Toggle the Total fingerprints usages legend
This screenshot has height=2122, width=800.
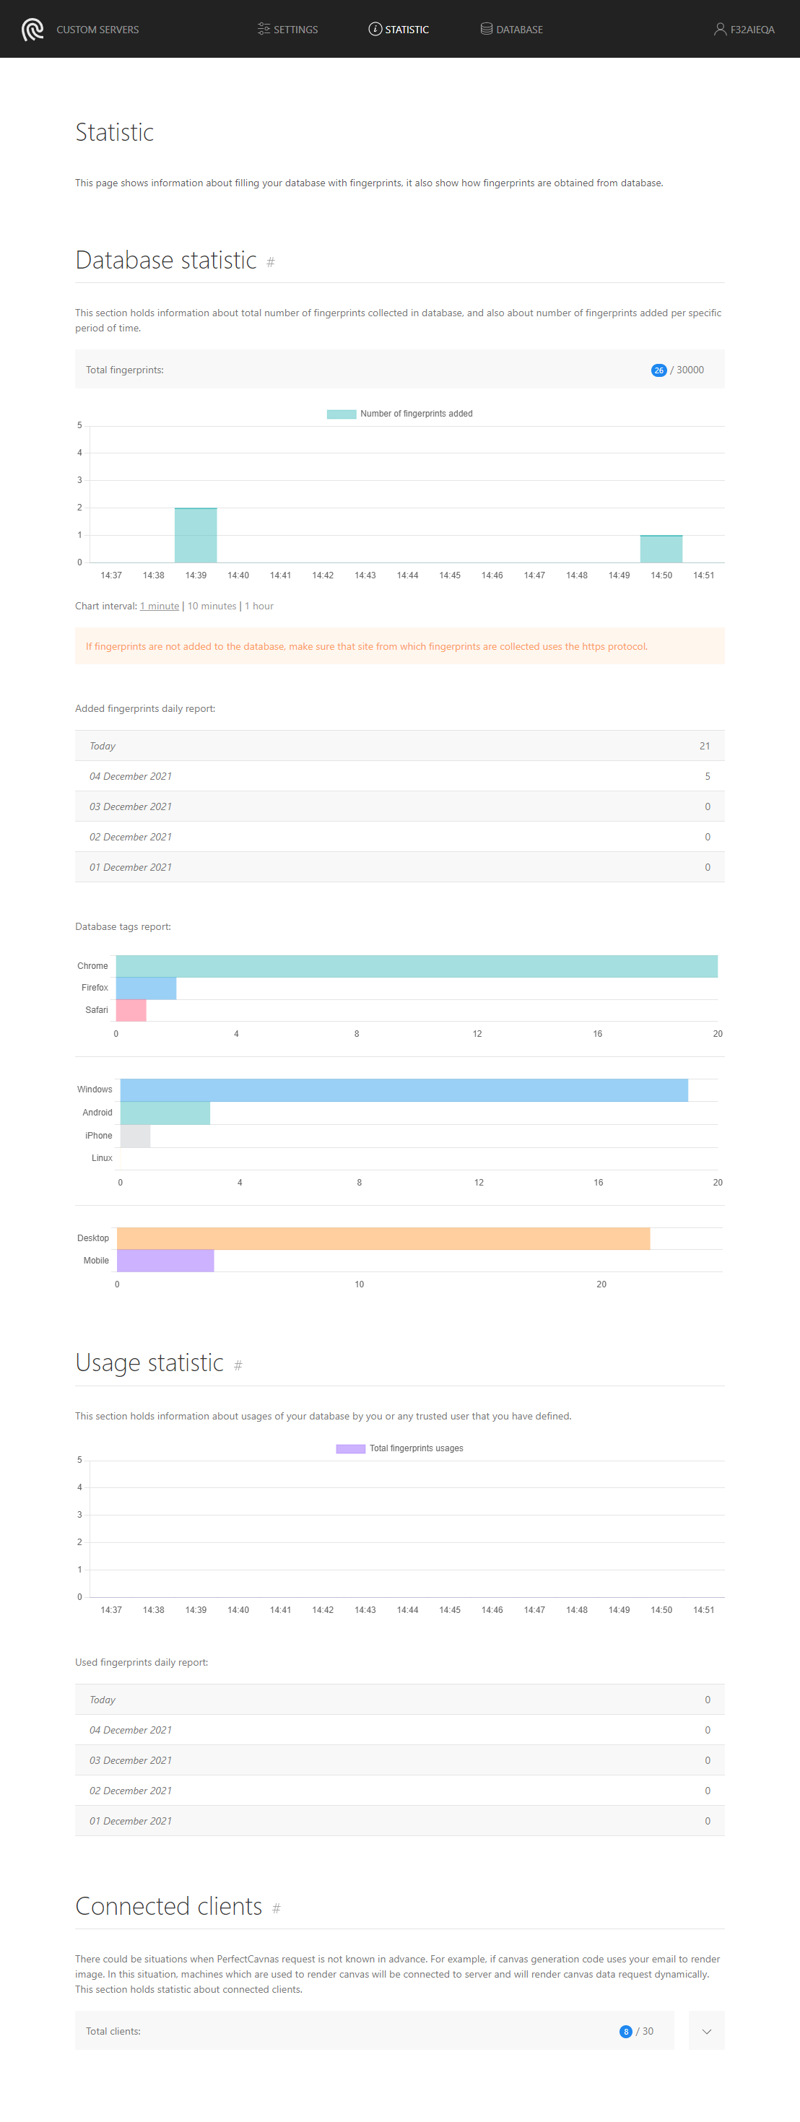tap(399, 1448)
